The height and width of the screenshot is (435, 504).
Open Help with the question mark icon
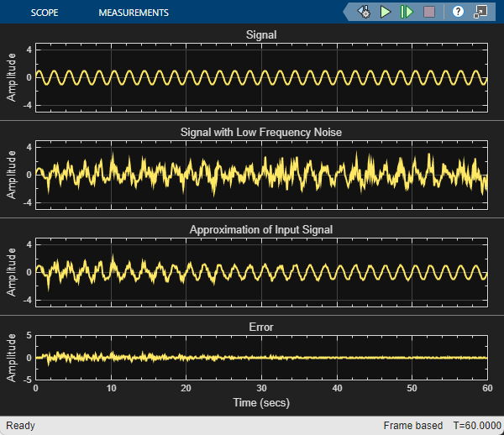[458, 12]
